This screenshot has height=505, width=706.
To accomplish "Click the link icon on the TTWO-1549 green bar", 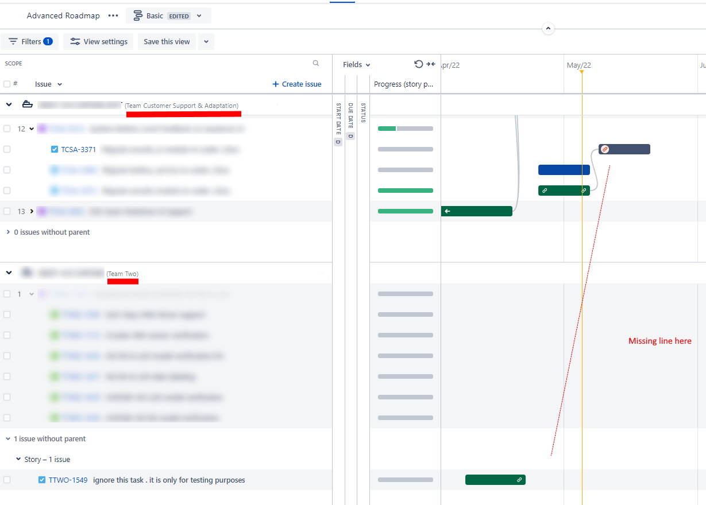I will tap(518, 479).
